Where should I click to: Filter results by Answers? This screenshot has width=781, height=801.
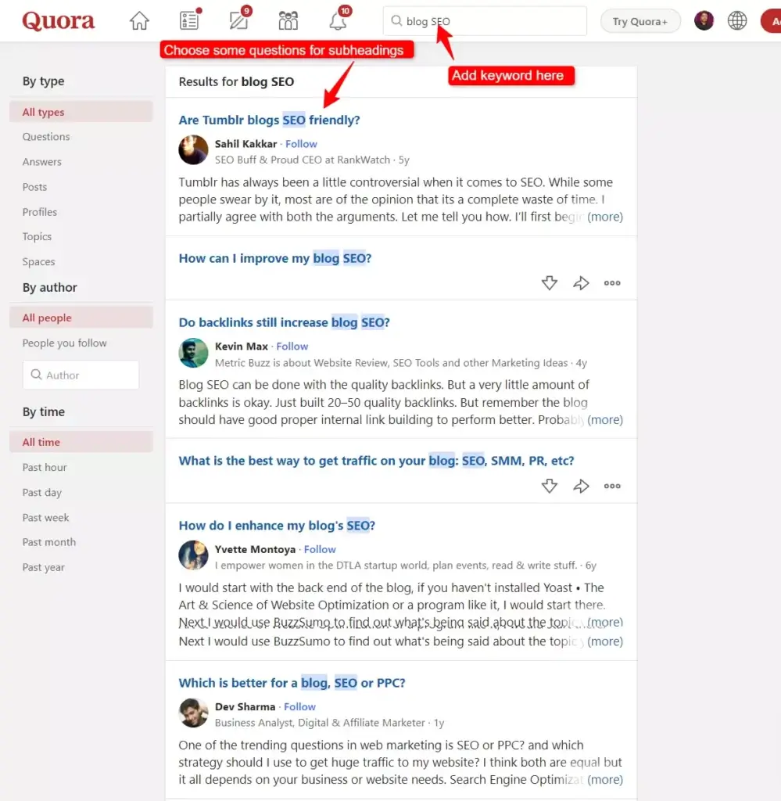coord(42,161)
